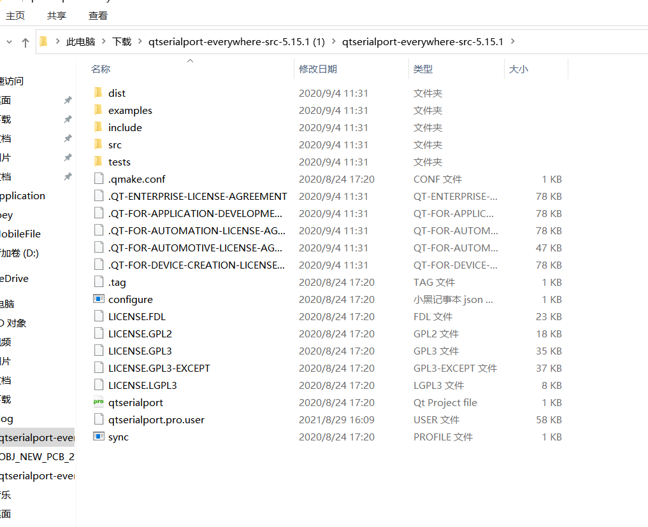The height and width of the screenshot is (527, 648).
Task: Open the 共享 ribbon tab
Action: [57, 16]
